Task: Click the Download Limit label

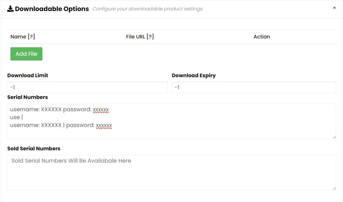Action: [27, 75]
